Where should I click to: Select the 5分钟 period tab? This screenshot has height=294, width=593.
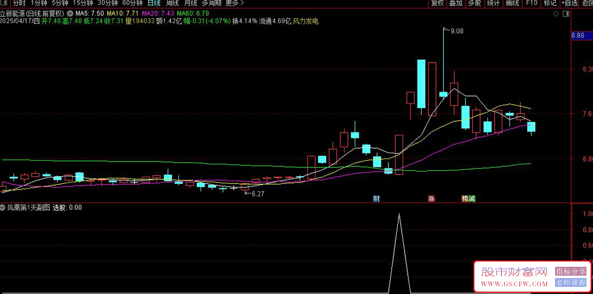(60, 3)
